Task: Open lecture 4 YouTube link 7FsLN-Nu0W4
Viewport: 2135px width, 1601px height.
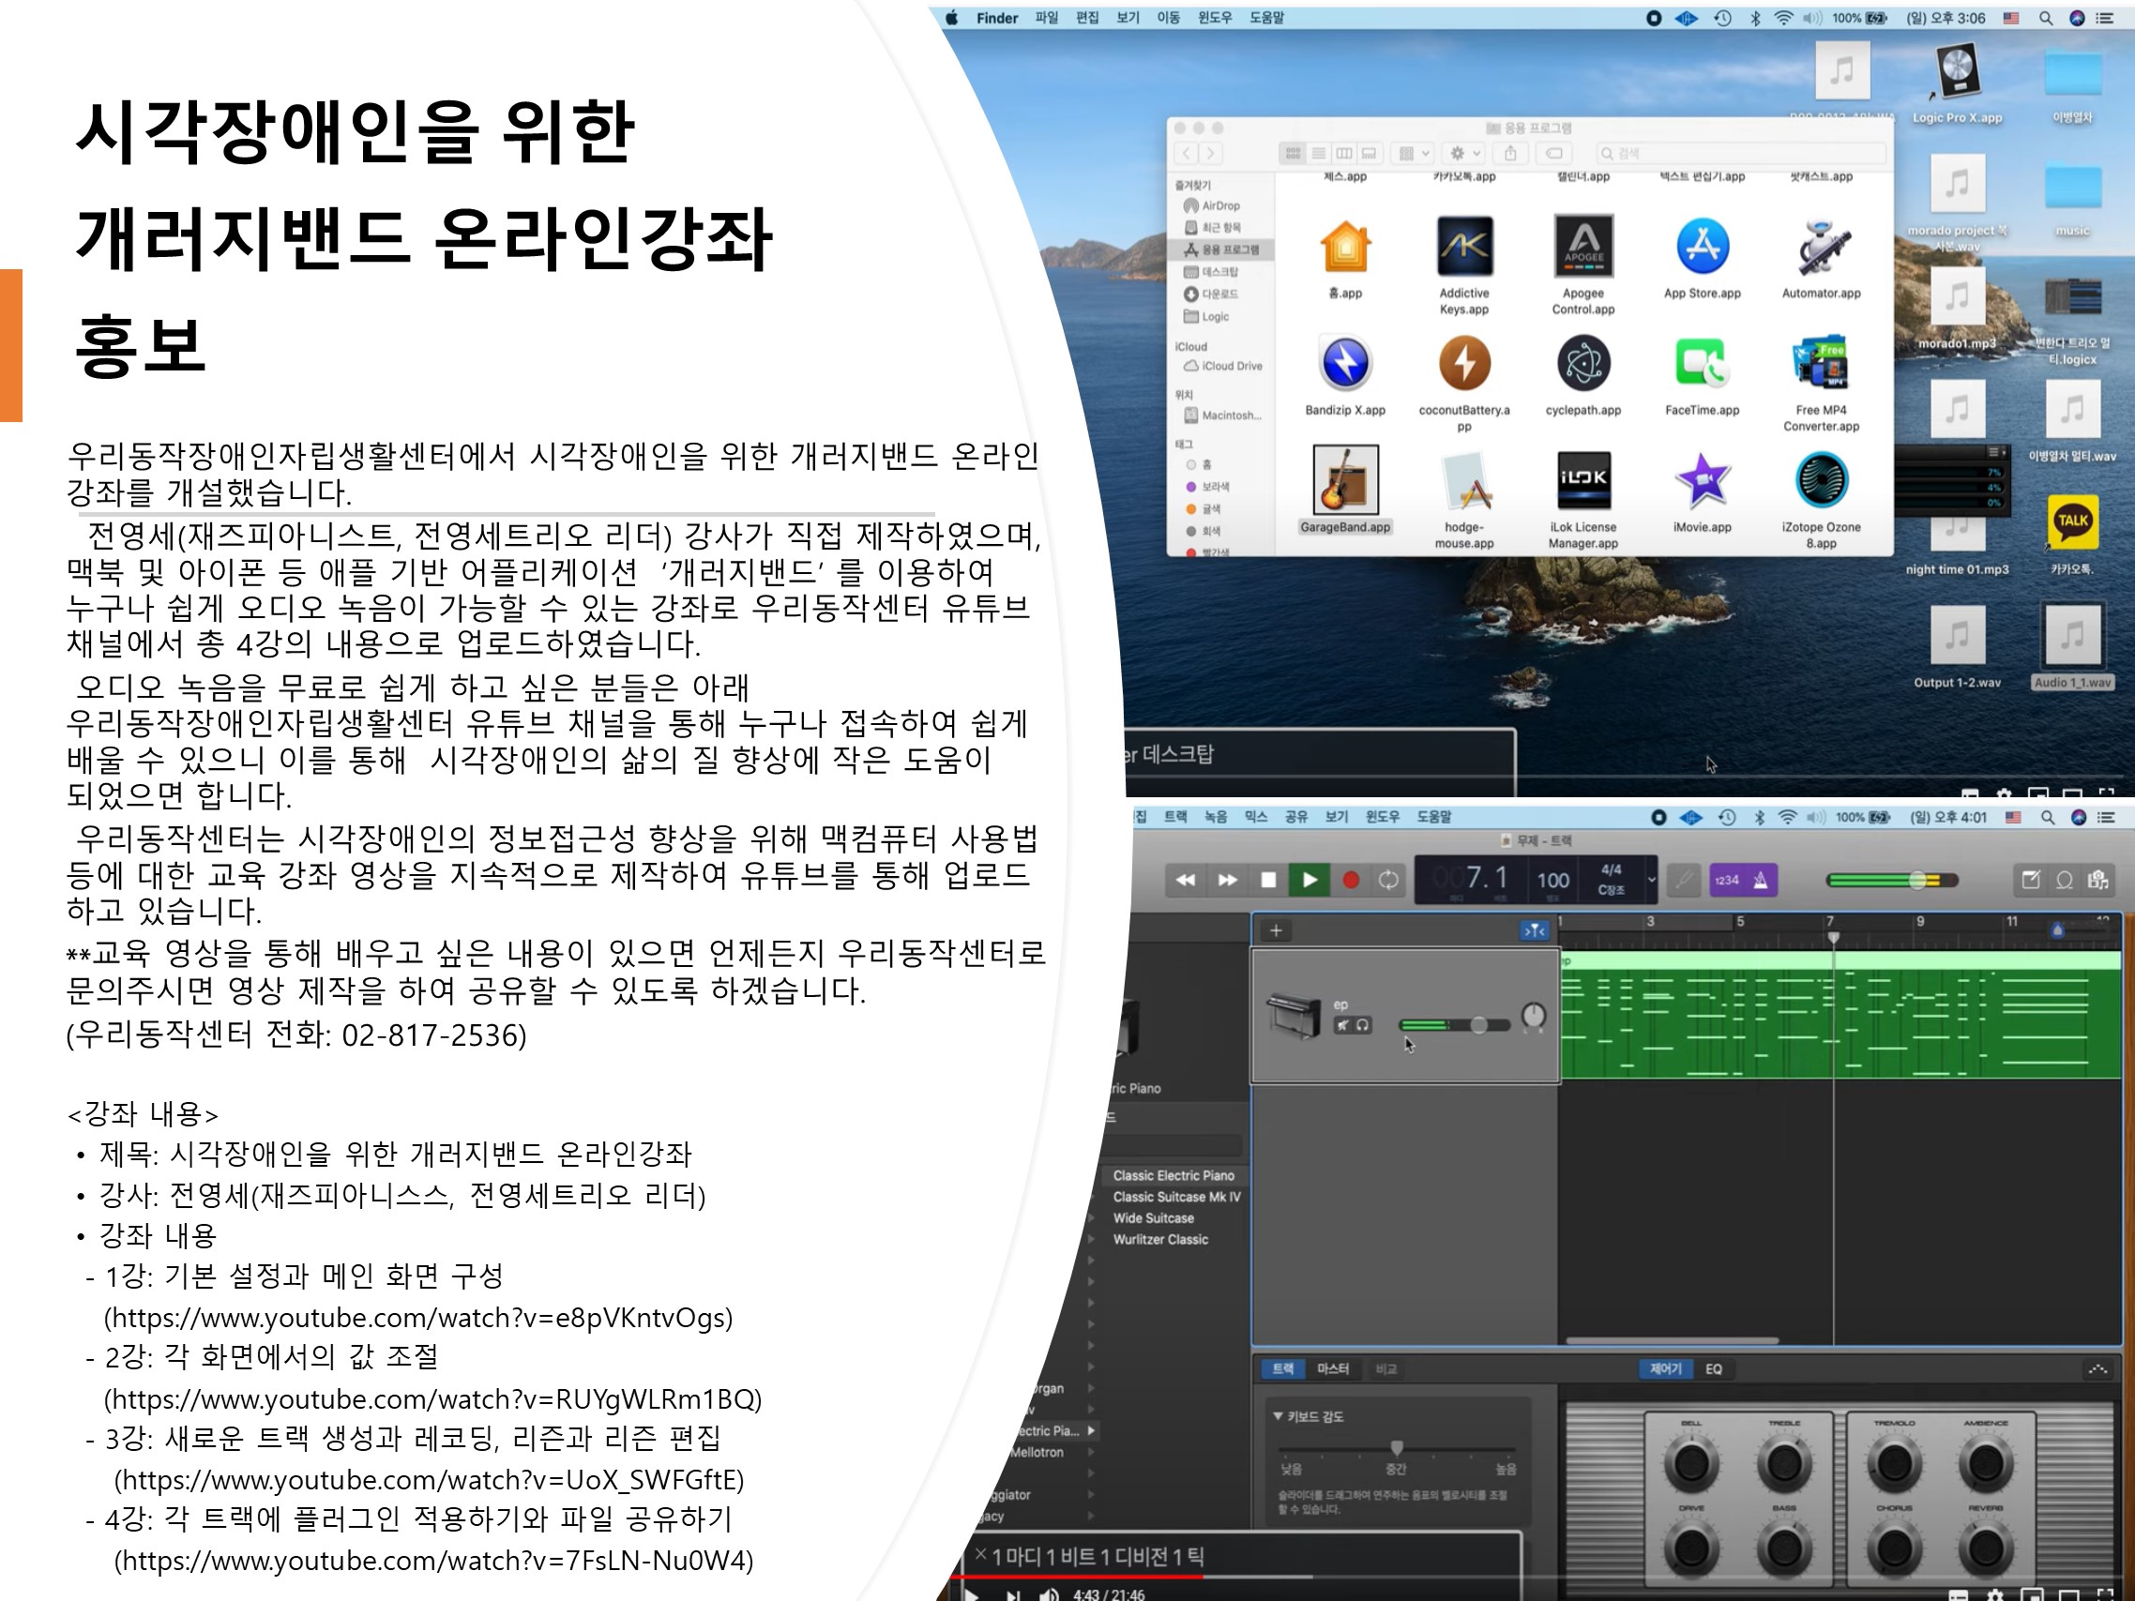Action: pyautogui.click(x=434, y=1560)
